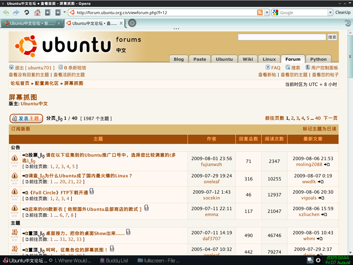Click sticky icon of 桌面接力 topic row
Screen dimensions: 353x265
[x=14, y=232]
